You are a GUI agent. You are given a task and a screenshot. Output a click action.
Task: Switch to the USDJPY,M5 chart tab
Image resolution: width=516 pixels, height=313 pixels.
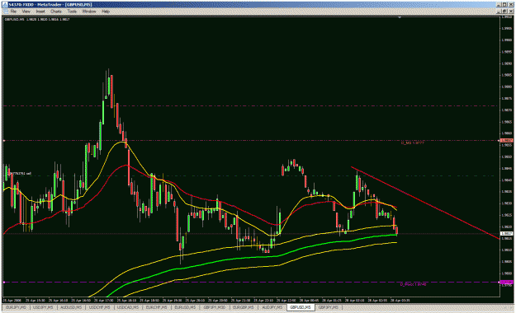(43, 307)
